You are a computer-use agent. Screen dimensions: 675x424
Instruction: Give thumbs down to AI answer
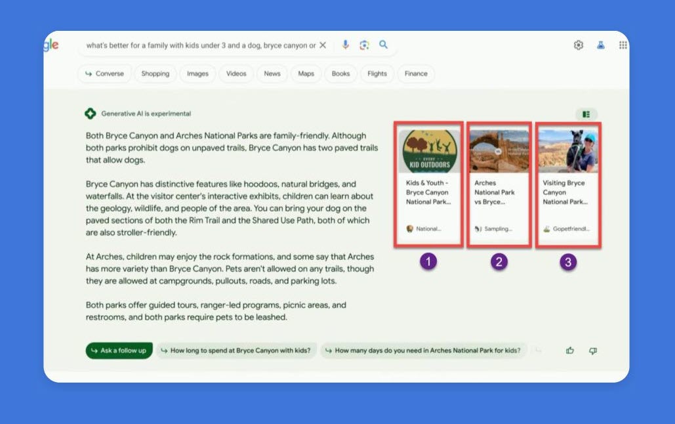coord(593,350)
